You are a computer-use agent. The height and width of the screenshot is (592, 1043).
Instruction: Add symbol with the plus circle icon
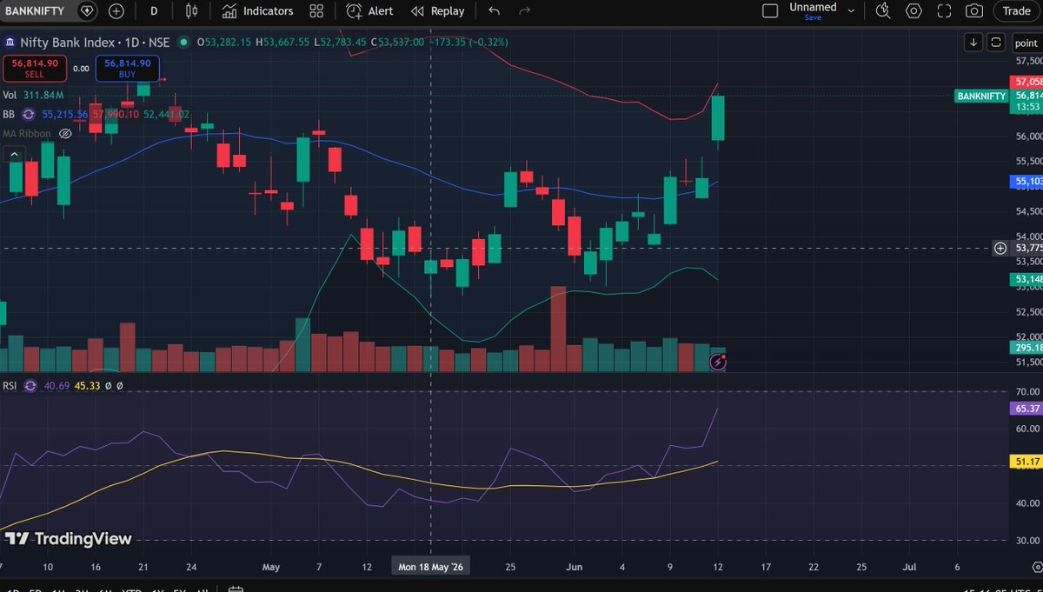pyautogui.click(x=116, y=11)
